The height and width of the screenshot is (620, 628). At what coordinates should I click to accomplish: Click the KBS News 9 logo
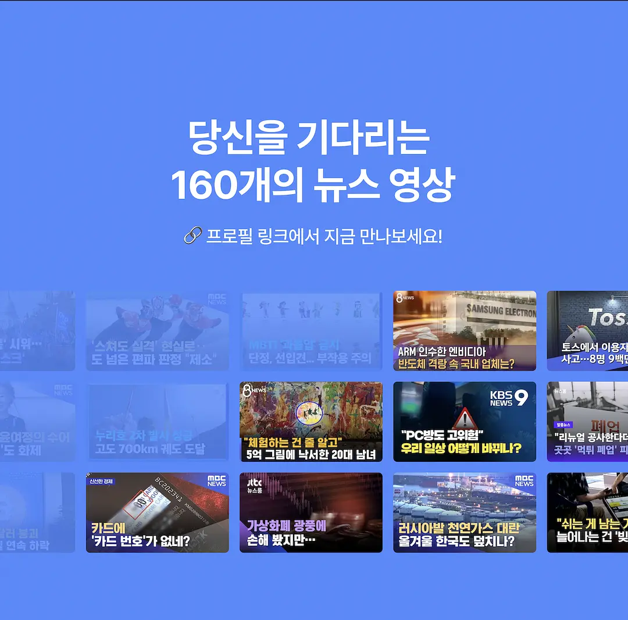coord(509,398)
